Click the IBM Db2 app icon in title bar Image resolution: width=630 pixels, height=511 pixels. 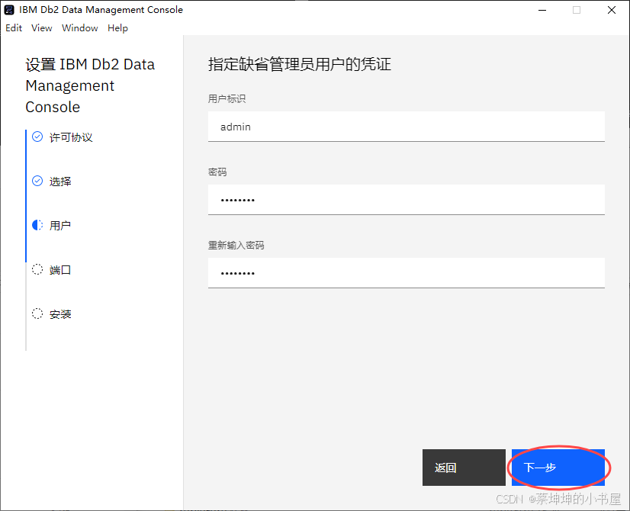pos(9,10)
